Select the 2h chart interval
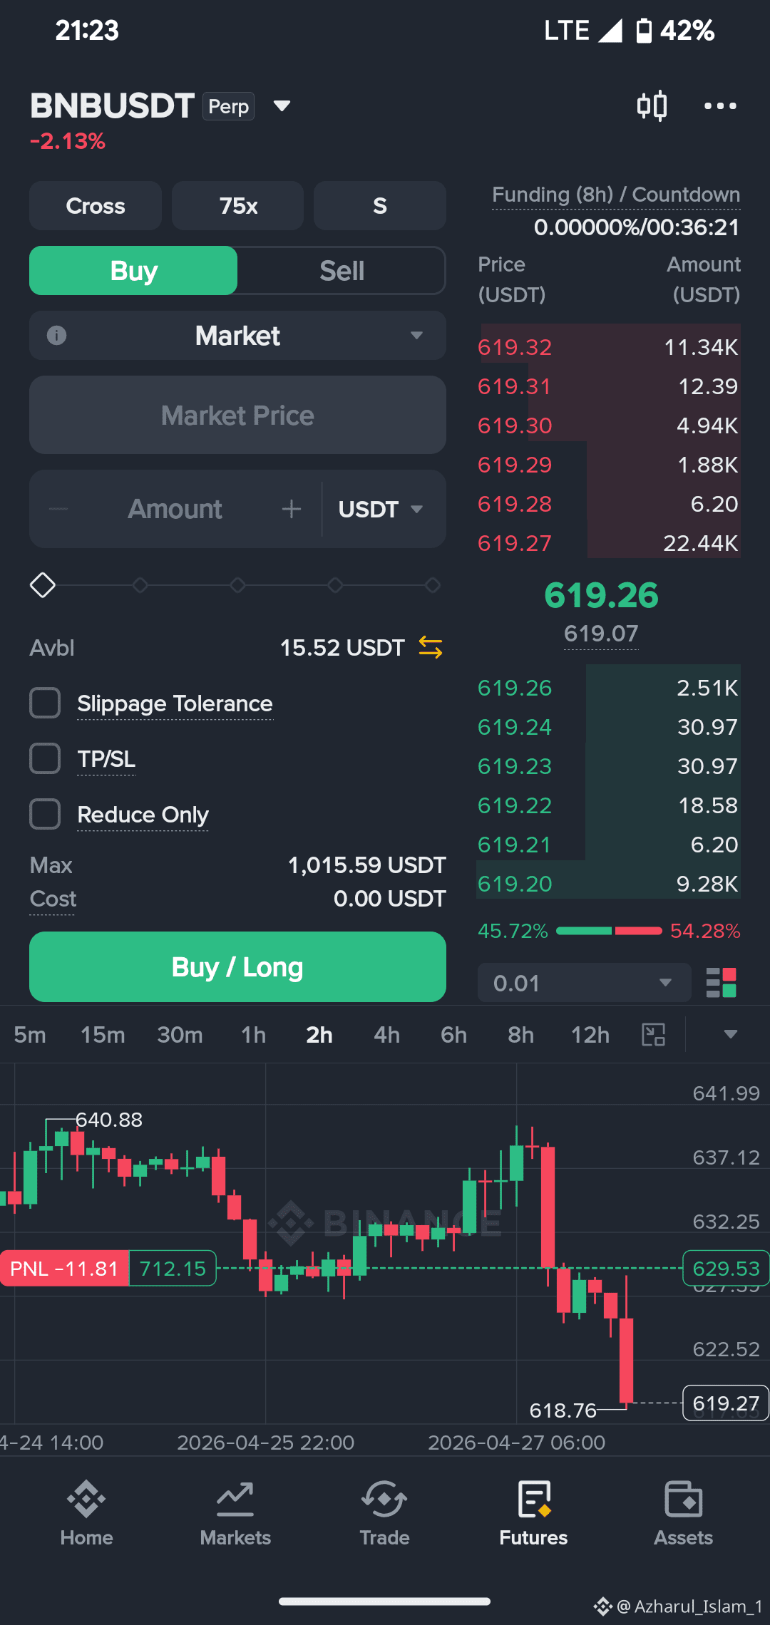The image size is (770, 1625). pyautogui.click(x=319, y=1034)
